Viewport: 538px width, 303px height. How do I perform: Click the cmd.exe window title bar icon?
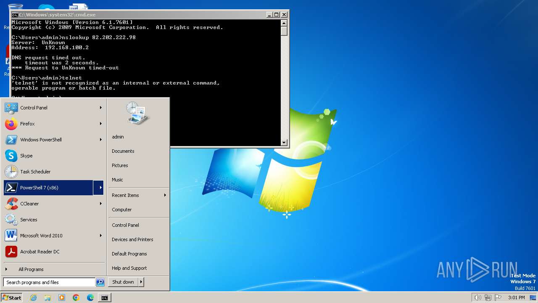(x=15, y=15)
